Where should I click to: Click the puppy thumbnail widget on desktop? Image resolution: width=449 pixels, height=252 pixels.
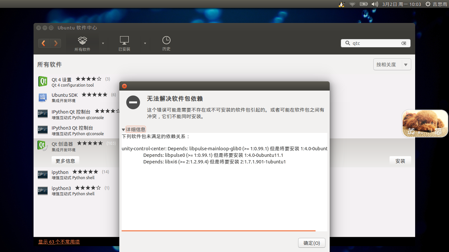coord(425,123)
